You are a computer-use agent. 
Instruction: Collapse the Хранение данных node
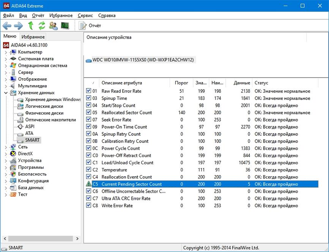coord(6,93)
